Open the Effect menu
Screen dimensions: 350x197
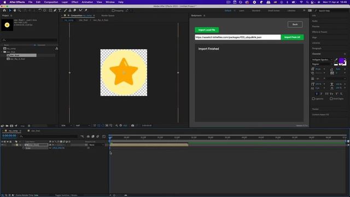pyautogui.click(x=75, y=2)
